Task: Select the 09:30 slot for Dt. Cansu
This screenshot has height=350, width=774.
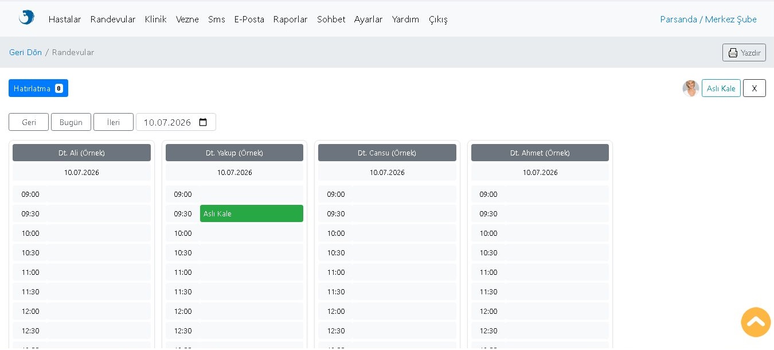Action: coord(387,213)
